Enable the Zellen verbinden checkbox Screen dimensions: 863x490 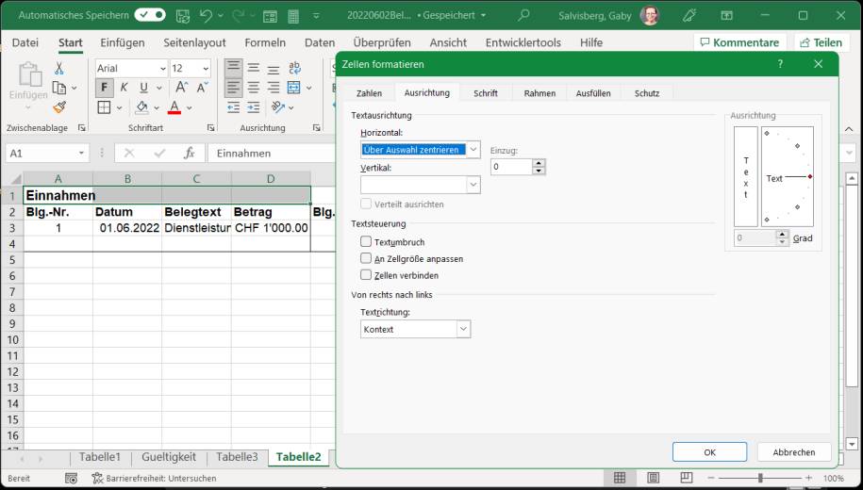[366, 274]
